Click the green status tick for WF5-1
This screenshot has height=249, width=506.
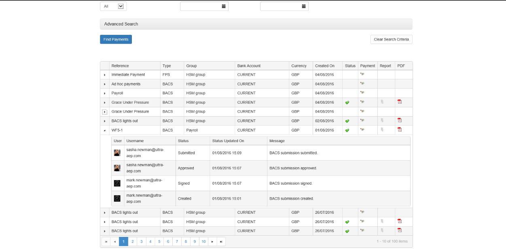347,130
